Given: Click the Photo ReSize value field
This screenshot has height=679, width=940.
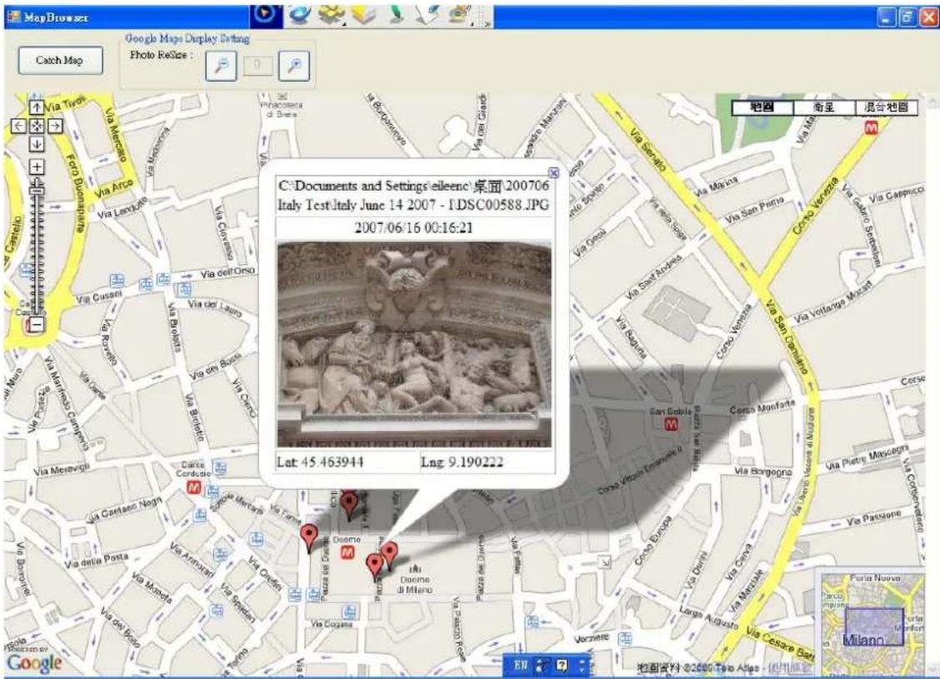Looking at the screenshot, I should point(257,65).
